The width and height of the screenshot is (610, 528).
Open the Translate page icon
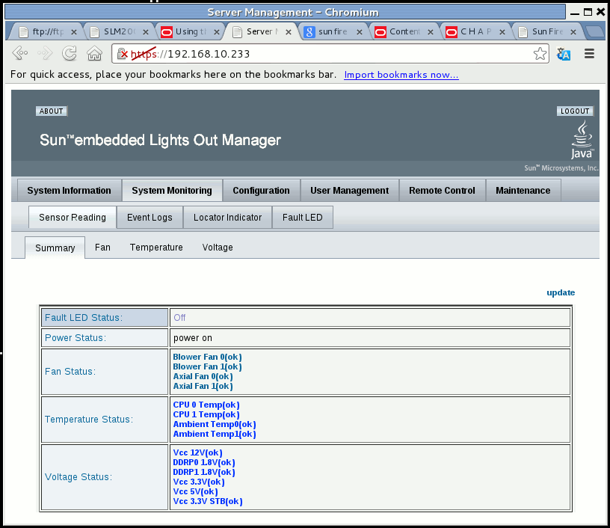pyautogui.click(x=564, y=54)
